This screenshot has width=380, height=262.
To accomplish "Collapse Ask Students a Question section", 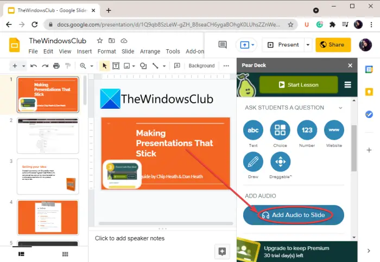I will [340, 108].
